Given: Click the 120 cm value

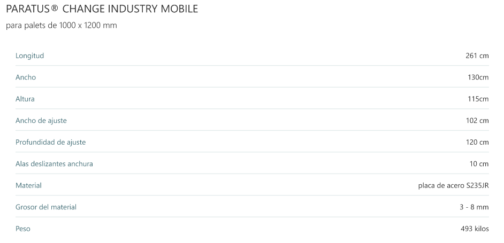Looking at the screenshot, I should click(477, 142).
